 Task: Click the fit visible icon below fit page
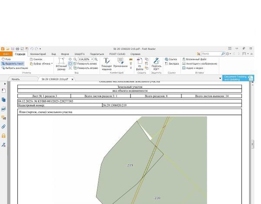[70, 68]
